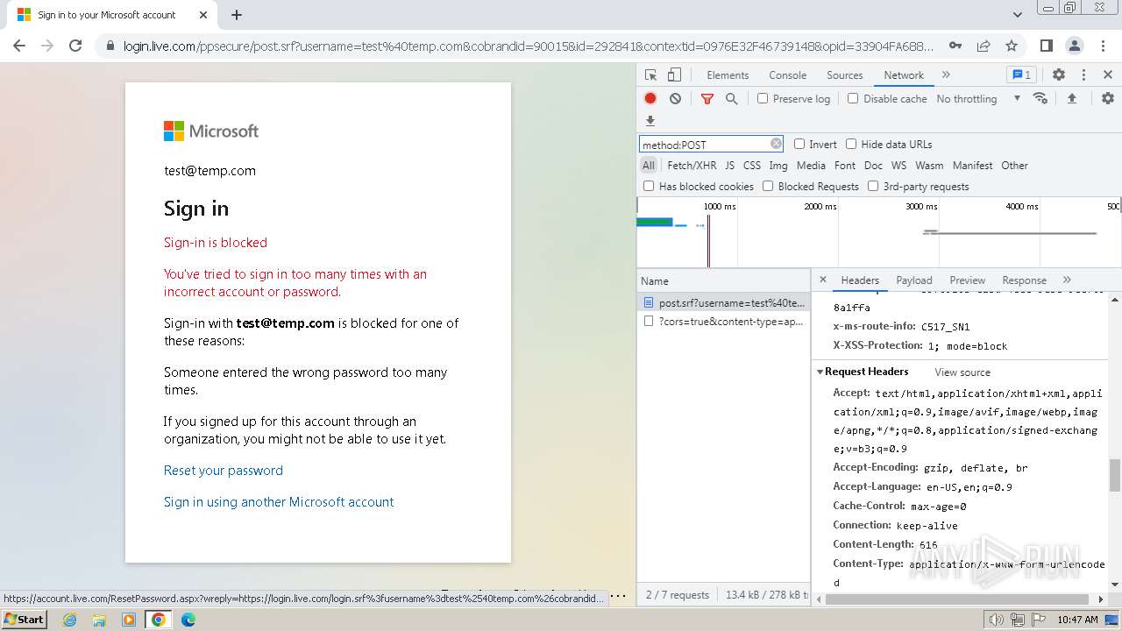Switch to the Elements panel
The height and width of the screenshot is (631, 1122).
pos(728,75)
